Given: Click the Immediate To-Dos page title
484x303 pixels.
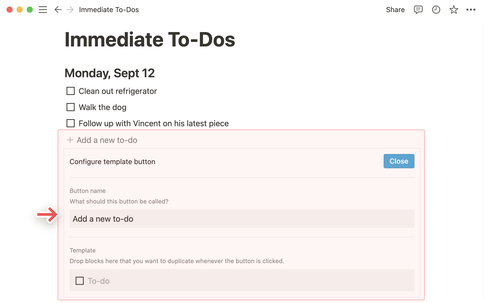Looking at the screenshot, I should click(150, 40).
